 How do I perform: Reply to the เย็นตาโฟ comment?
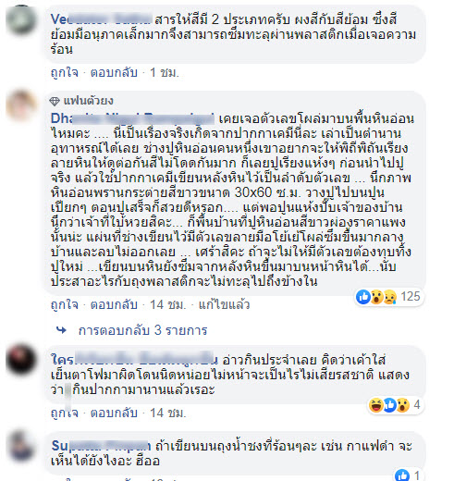click(x=114, y=413)
